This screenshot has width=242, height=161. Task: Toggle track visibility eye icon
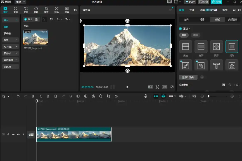13,135
